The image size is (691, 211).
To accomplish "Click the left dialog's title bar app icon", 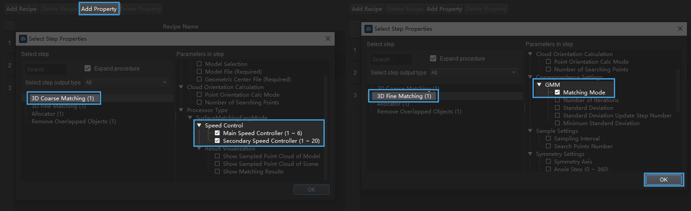I will click(23, 39).
